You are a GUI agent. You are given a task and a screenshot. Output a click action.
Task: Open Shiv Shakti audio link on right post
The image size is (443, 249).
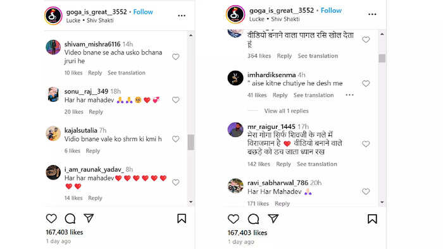pyautogui.click(x=285, y=19)
